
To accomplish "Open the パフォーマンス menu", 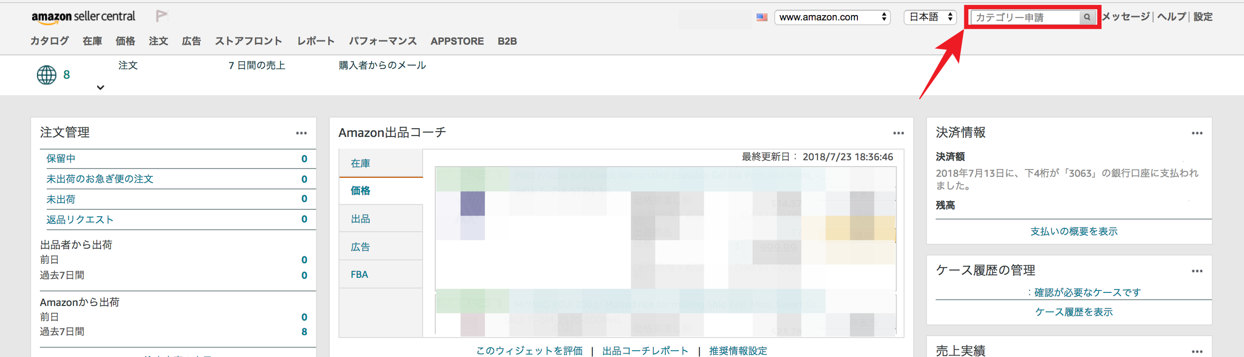I will [x=383, y=41].
